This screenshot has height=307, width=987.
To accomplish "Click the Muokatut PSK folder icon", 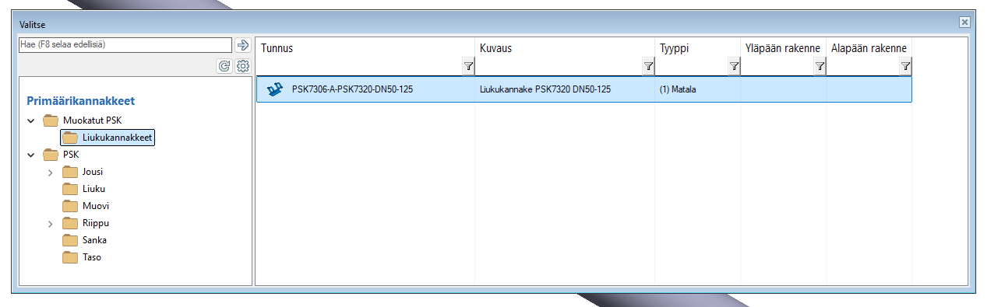I will (x=51, y=121).
